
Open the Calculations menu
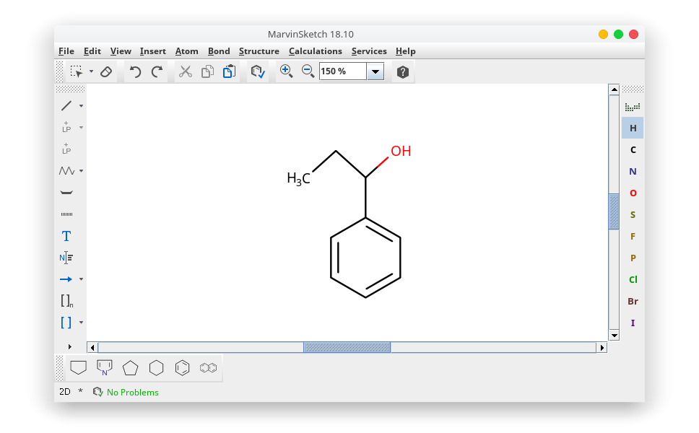pyautogui.click(x=315, y=51)
